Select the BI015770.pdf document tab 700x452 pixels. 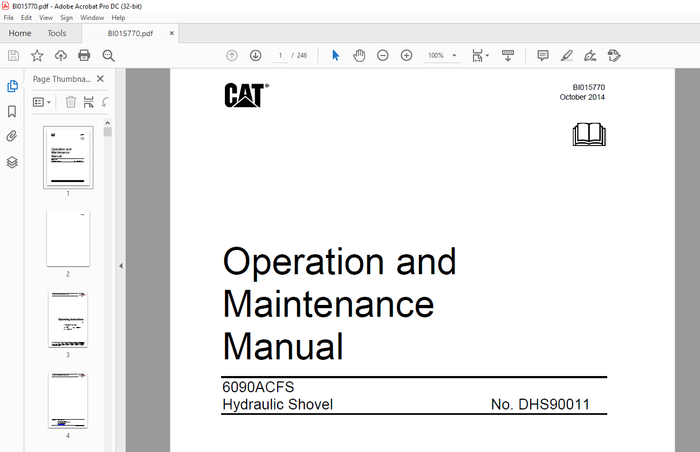tap(130, 33)
